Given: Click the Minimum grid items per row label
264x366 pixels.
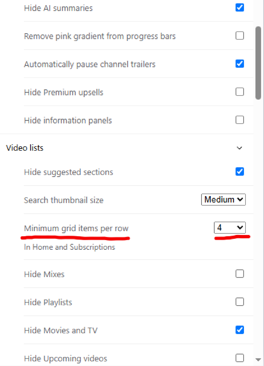Looking at the screenshot, I should [x=76, y=228].
